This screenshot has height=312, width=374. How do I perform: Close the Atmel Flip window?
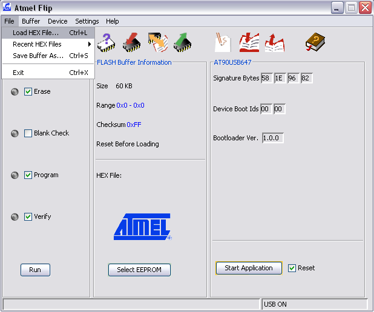coord(365,8)
